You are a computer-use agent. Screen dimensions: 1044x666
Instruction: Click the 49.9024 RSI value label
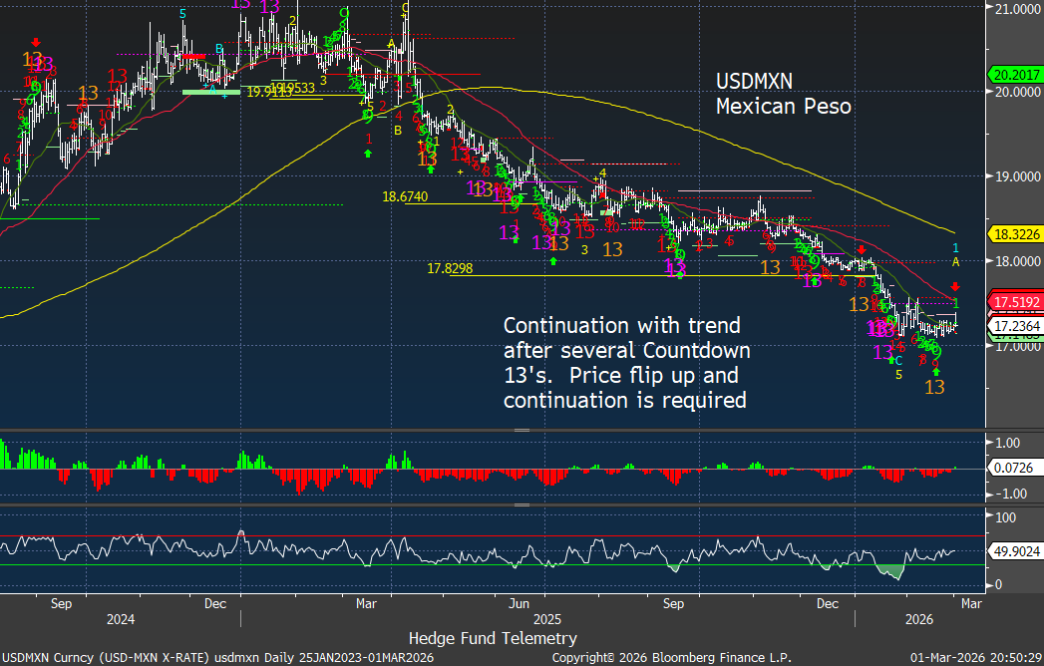pos(1013,549)
